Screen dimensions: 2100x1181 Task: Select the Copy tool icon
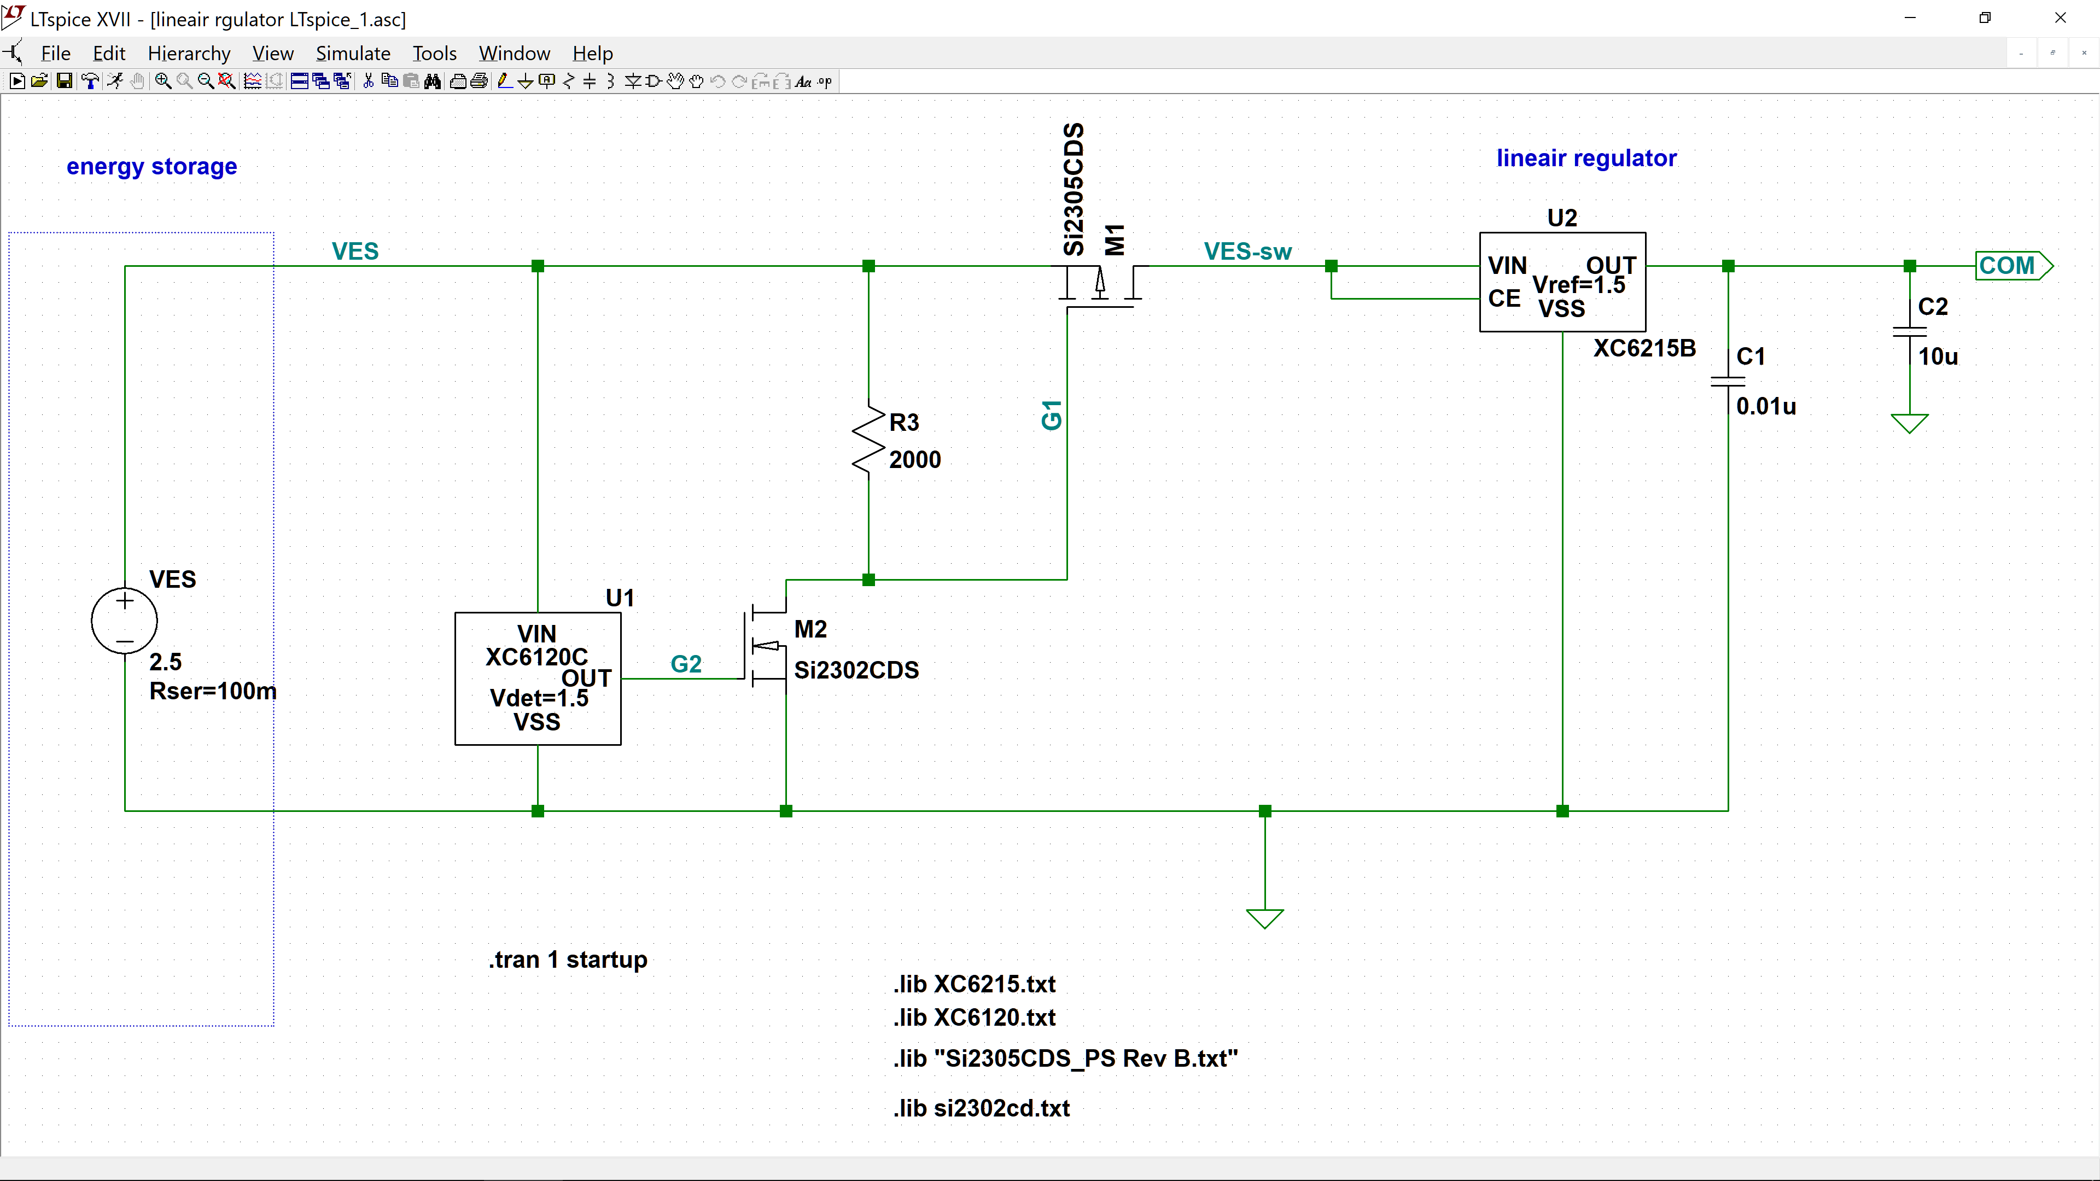pos(390,81)
